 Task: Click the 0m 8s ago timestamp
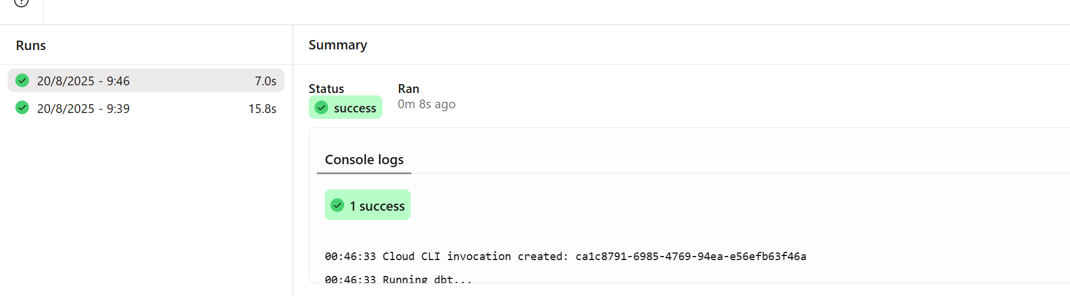[427, 104]
